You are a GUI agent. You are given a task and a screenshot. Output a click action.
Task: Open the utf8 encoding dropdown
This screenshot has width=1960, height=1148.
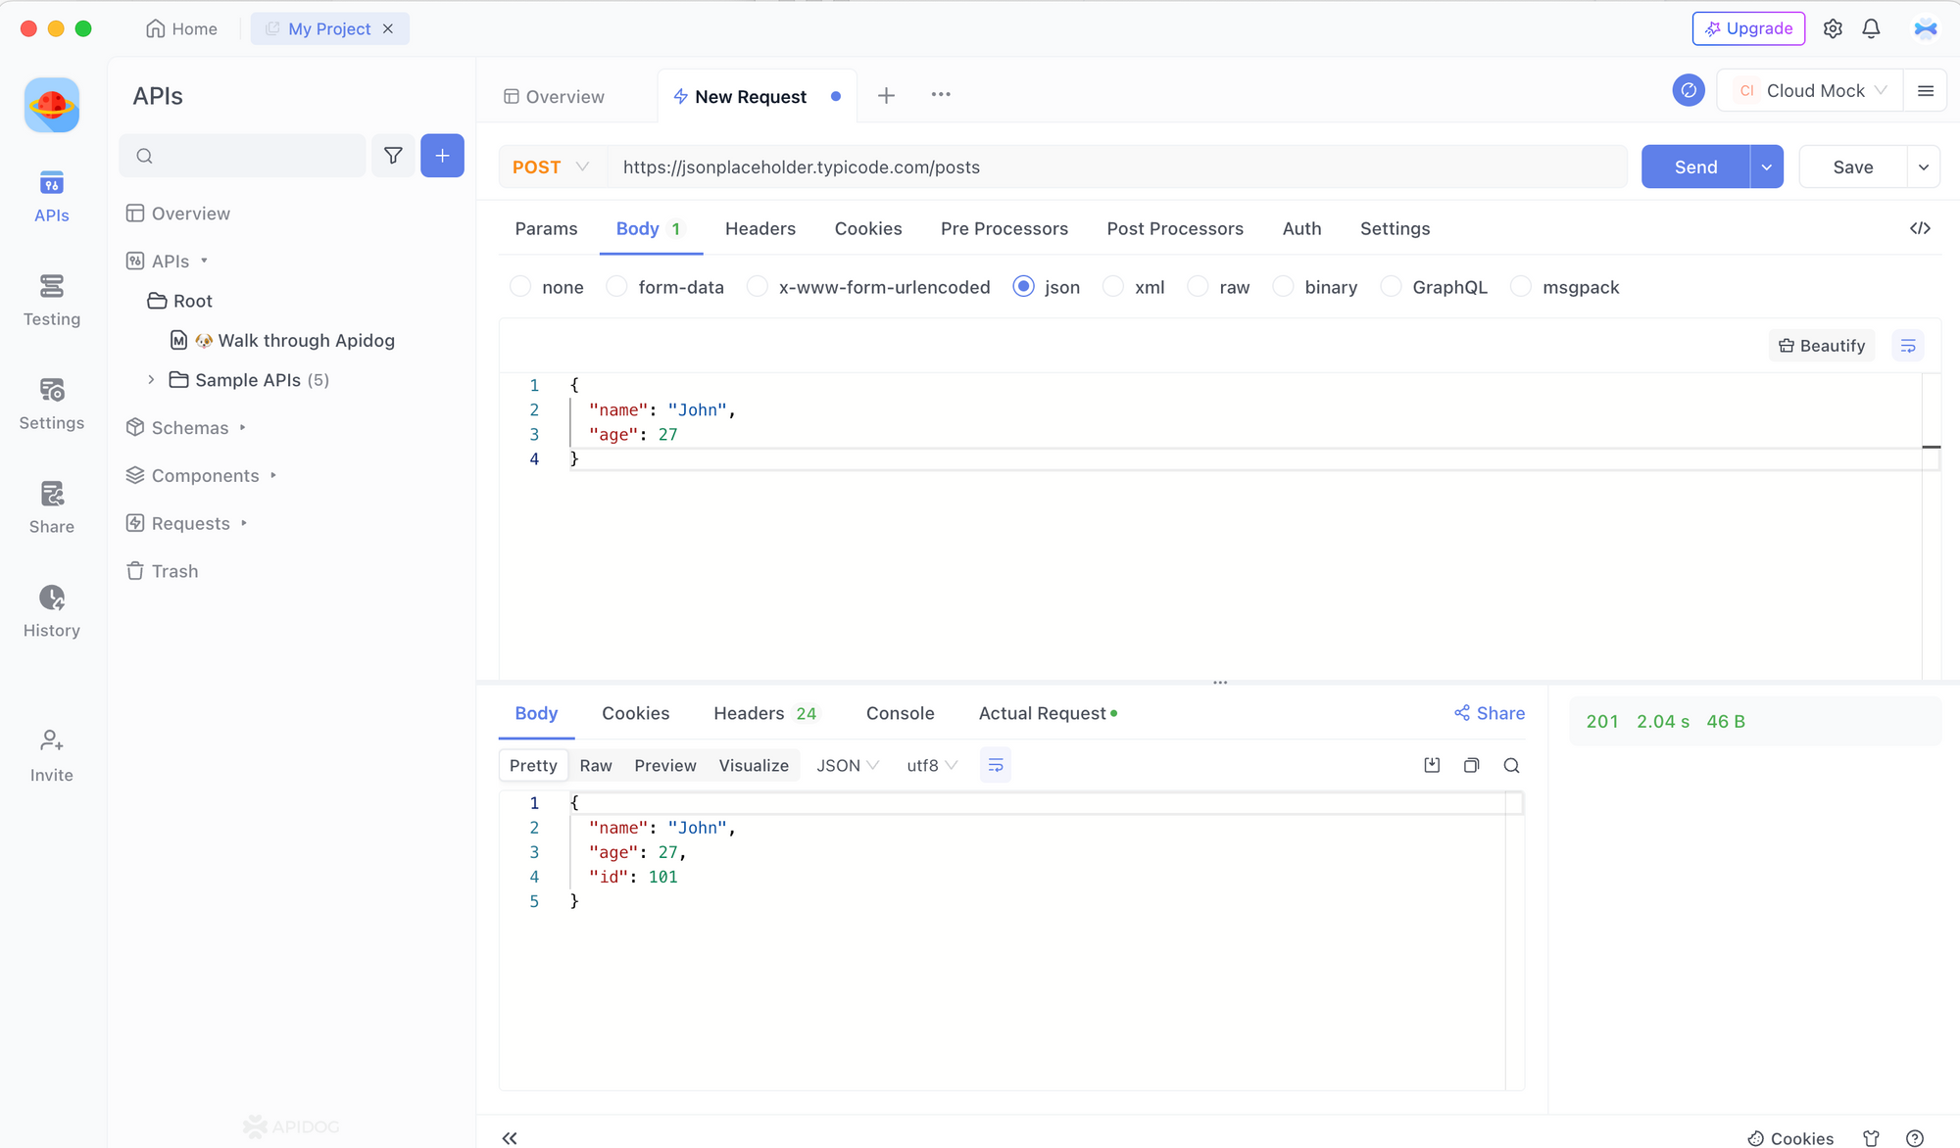(932, 765)
